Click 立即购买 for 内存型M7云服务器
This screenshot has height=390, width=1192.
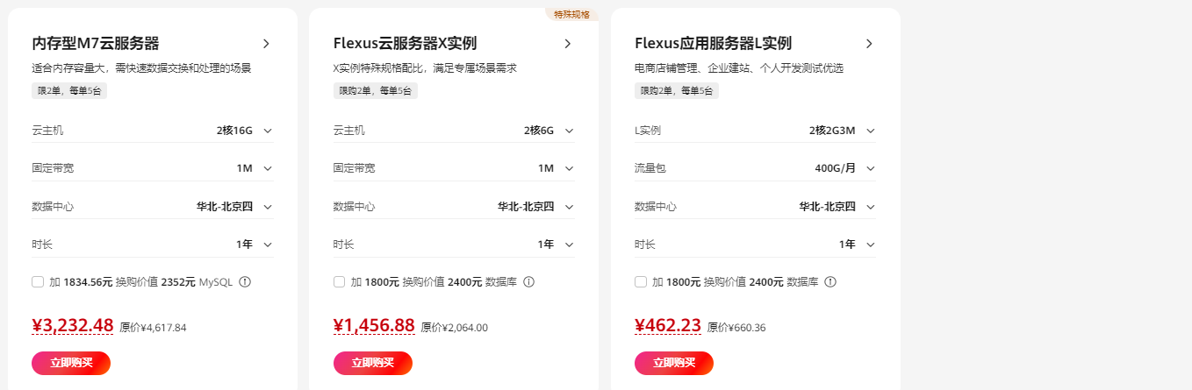click(71, 363)
